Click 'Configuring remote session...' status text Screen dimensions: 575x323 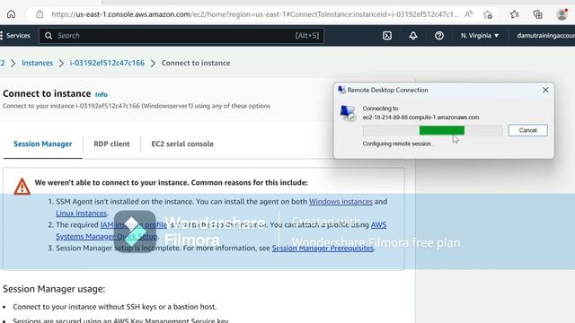[x=398, y=144]
